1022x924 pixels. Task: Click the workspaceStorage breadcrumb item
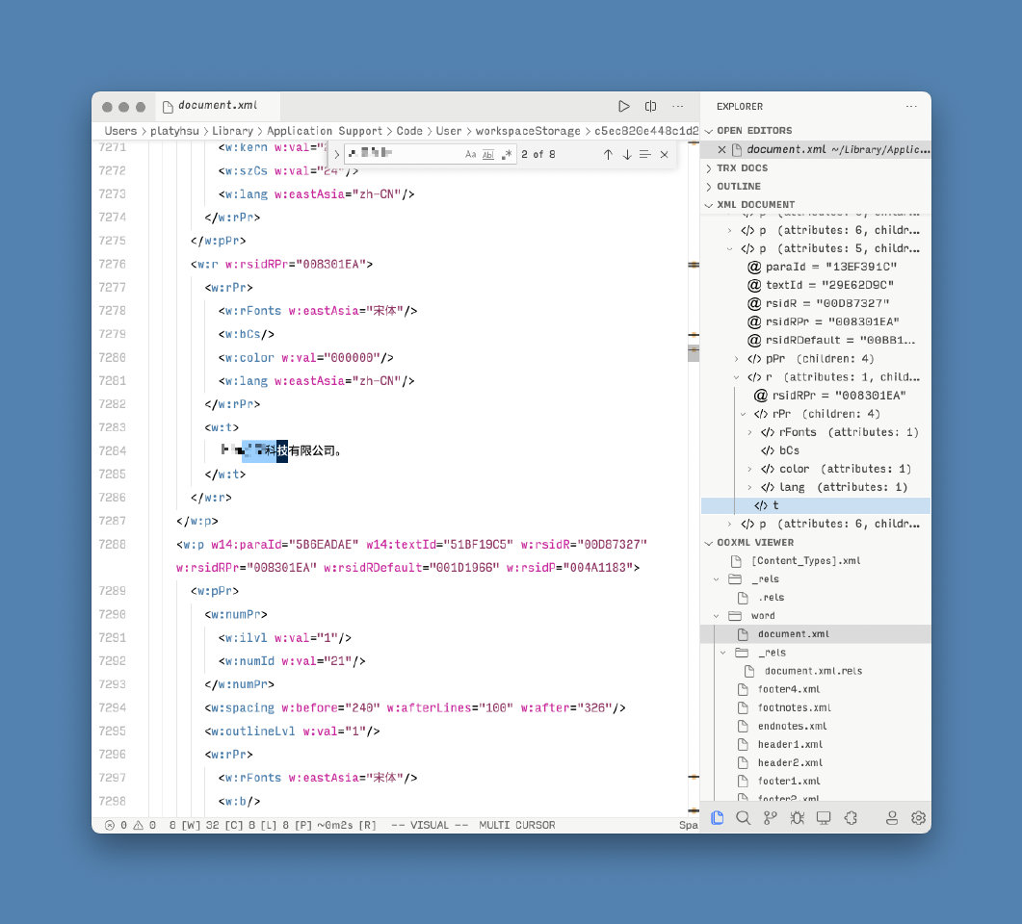pyautogui.click(x=528, y=131)
